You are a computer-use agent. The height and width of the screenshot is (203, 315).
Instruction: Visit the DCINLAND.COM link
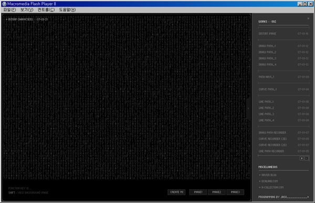point(268,181)
